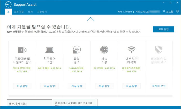Viewport: 181px width, 109px height.
Task: Open the settings gear icon
Action: click(x=178, y=11)
